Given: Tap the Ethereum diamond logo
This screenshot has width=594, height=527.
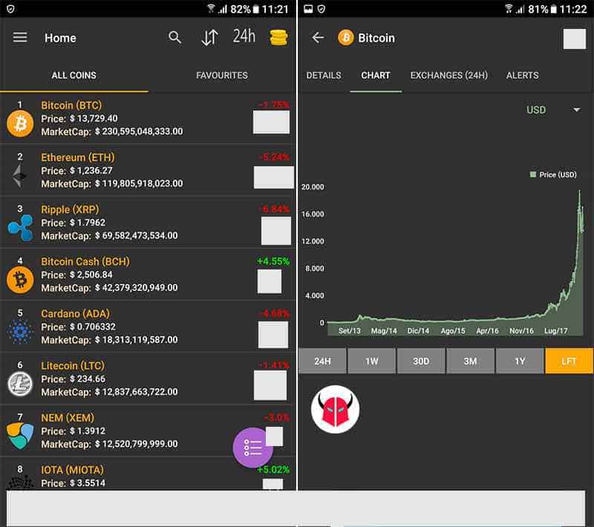Looking at the screenshot, I should pos(19,176).
